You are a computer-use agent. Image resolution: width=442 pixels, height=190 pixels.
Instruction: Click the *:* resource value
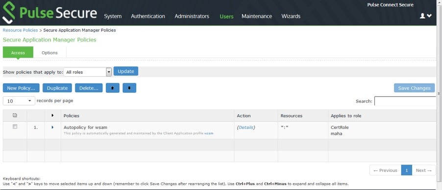285,127
